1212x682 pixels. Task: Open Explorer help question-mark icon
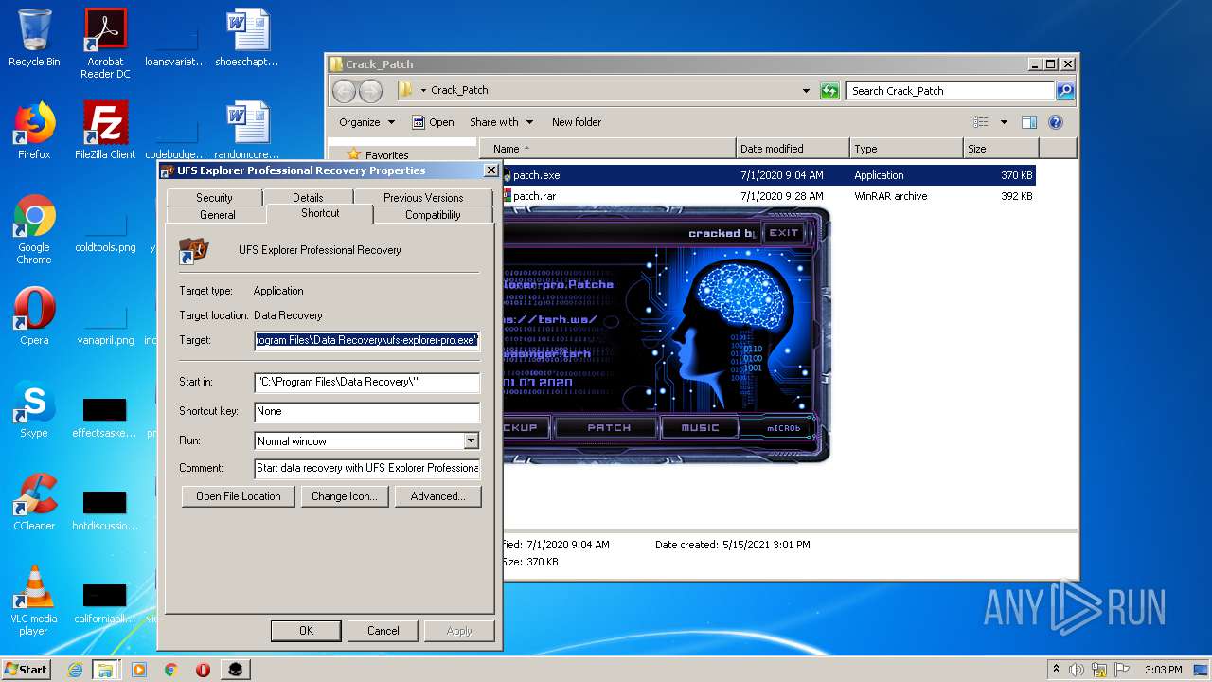(1056, 122)
